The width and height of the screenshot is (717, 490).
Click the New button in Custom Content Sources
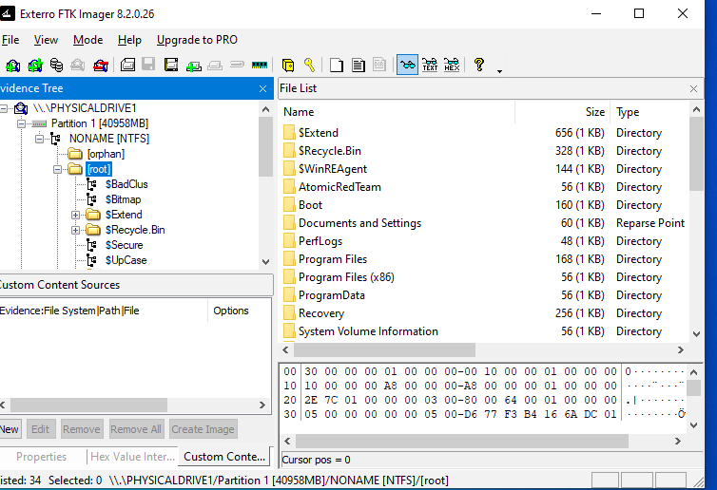coord(10,429)
